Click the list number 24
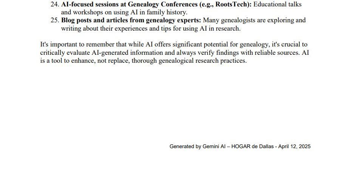 pos(54,5)
